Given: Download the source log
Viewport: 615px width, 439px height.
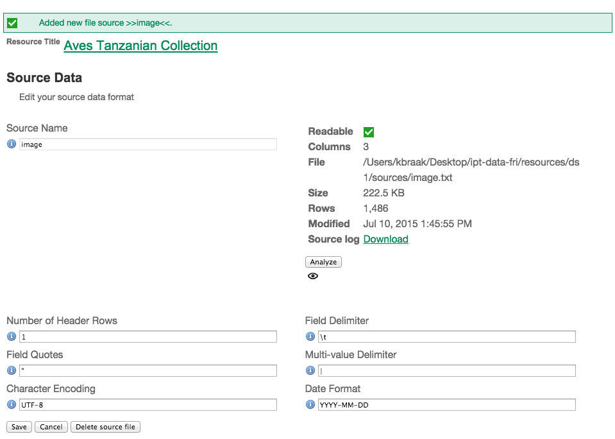Looking at the screenshot, I should click(385, 239).
